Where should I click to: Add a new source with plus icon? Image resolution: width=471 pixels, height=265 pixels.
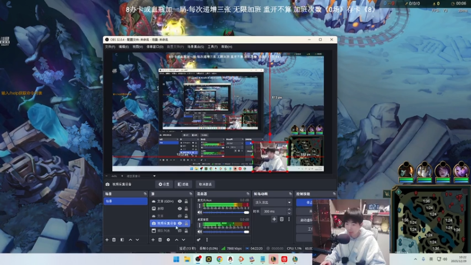tap(153, 240)
